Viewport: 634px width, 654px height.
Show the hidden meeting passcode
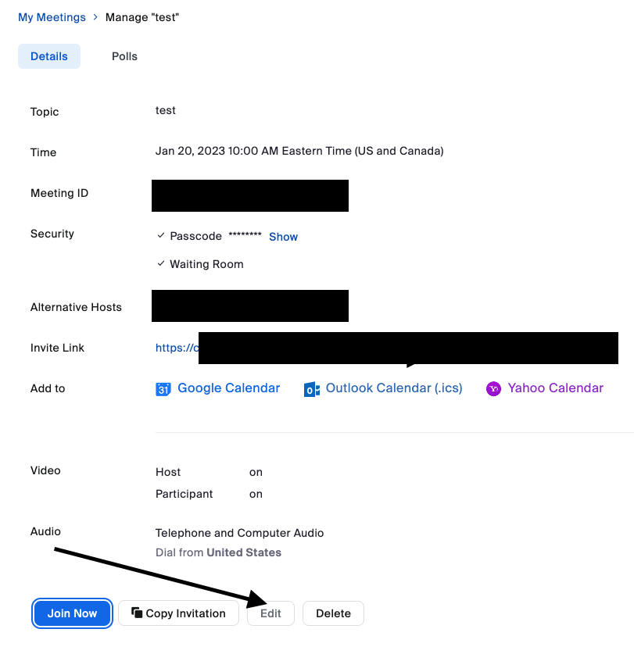[283, 236]
